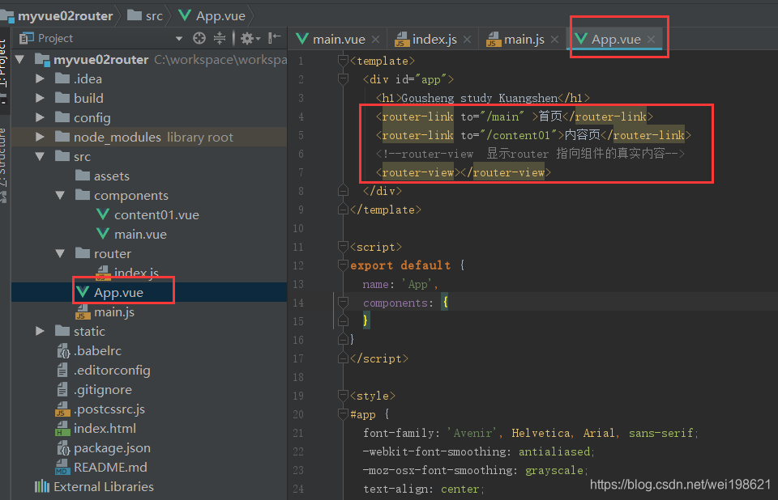Screen dimensions: 778x500
Task: Click line number 10 in the gutter
Action: 297,228
